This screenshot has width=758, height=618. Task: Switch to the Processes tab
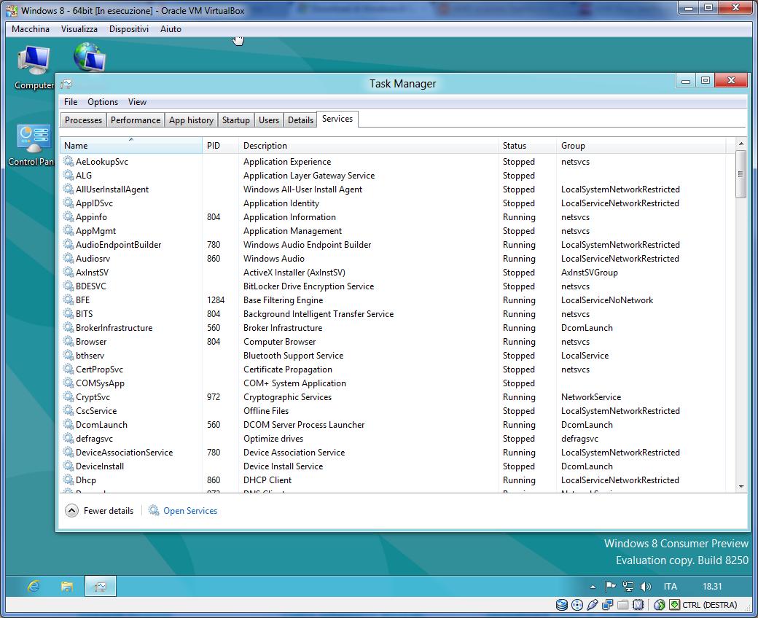click(x=83, y=120)
